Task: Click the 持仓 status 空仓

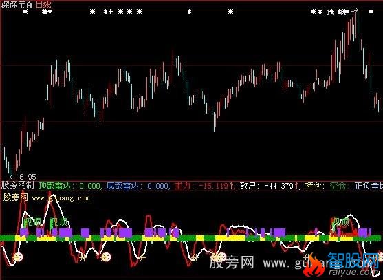Action: (338, 186)
